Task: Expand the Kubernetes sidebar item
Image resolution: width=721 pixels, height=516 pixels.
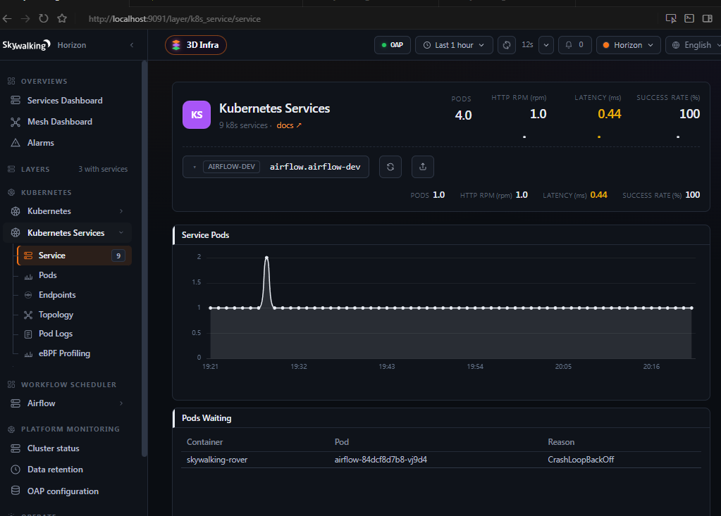Action: pyautogui.click(x=67, y=211)
